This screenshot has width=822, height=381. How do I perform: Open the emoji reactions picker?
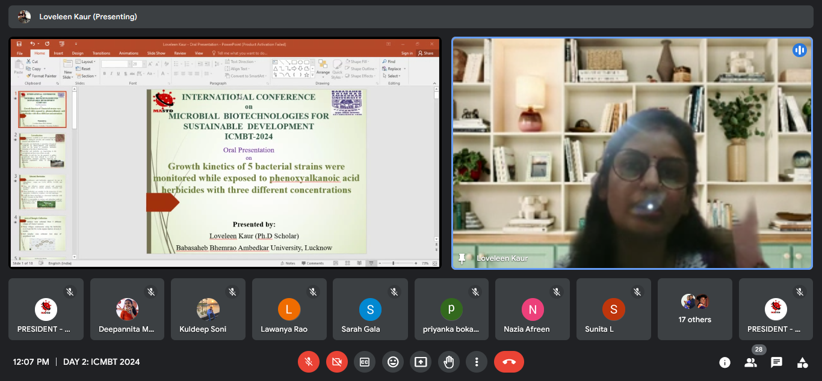(x=393, y=362)
